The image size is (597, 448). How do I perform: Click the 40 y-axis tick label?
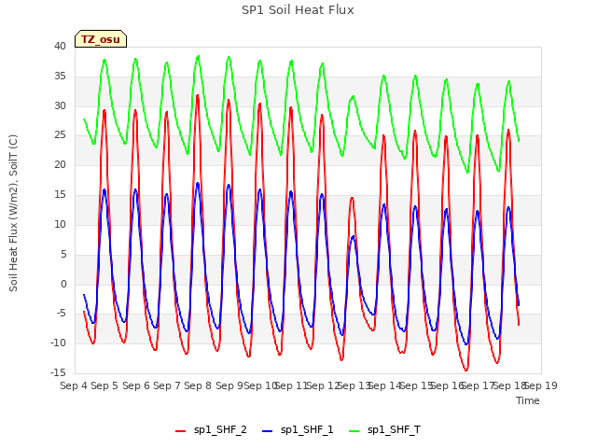click(x=60, y=47)
